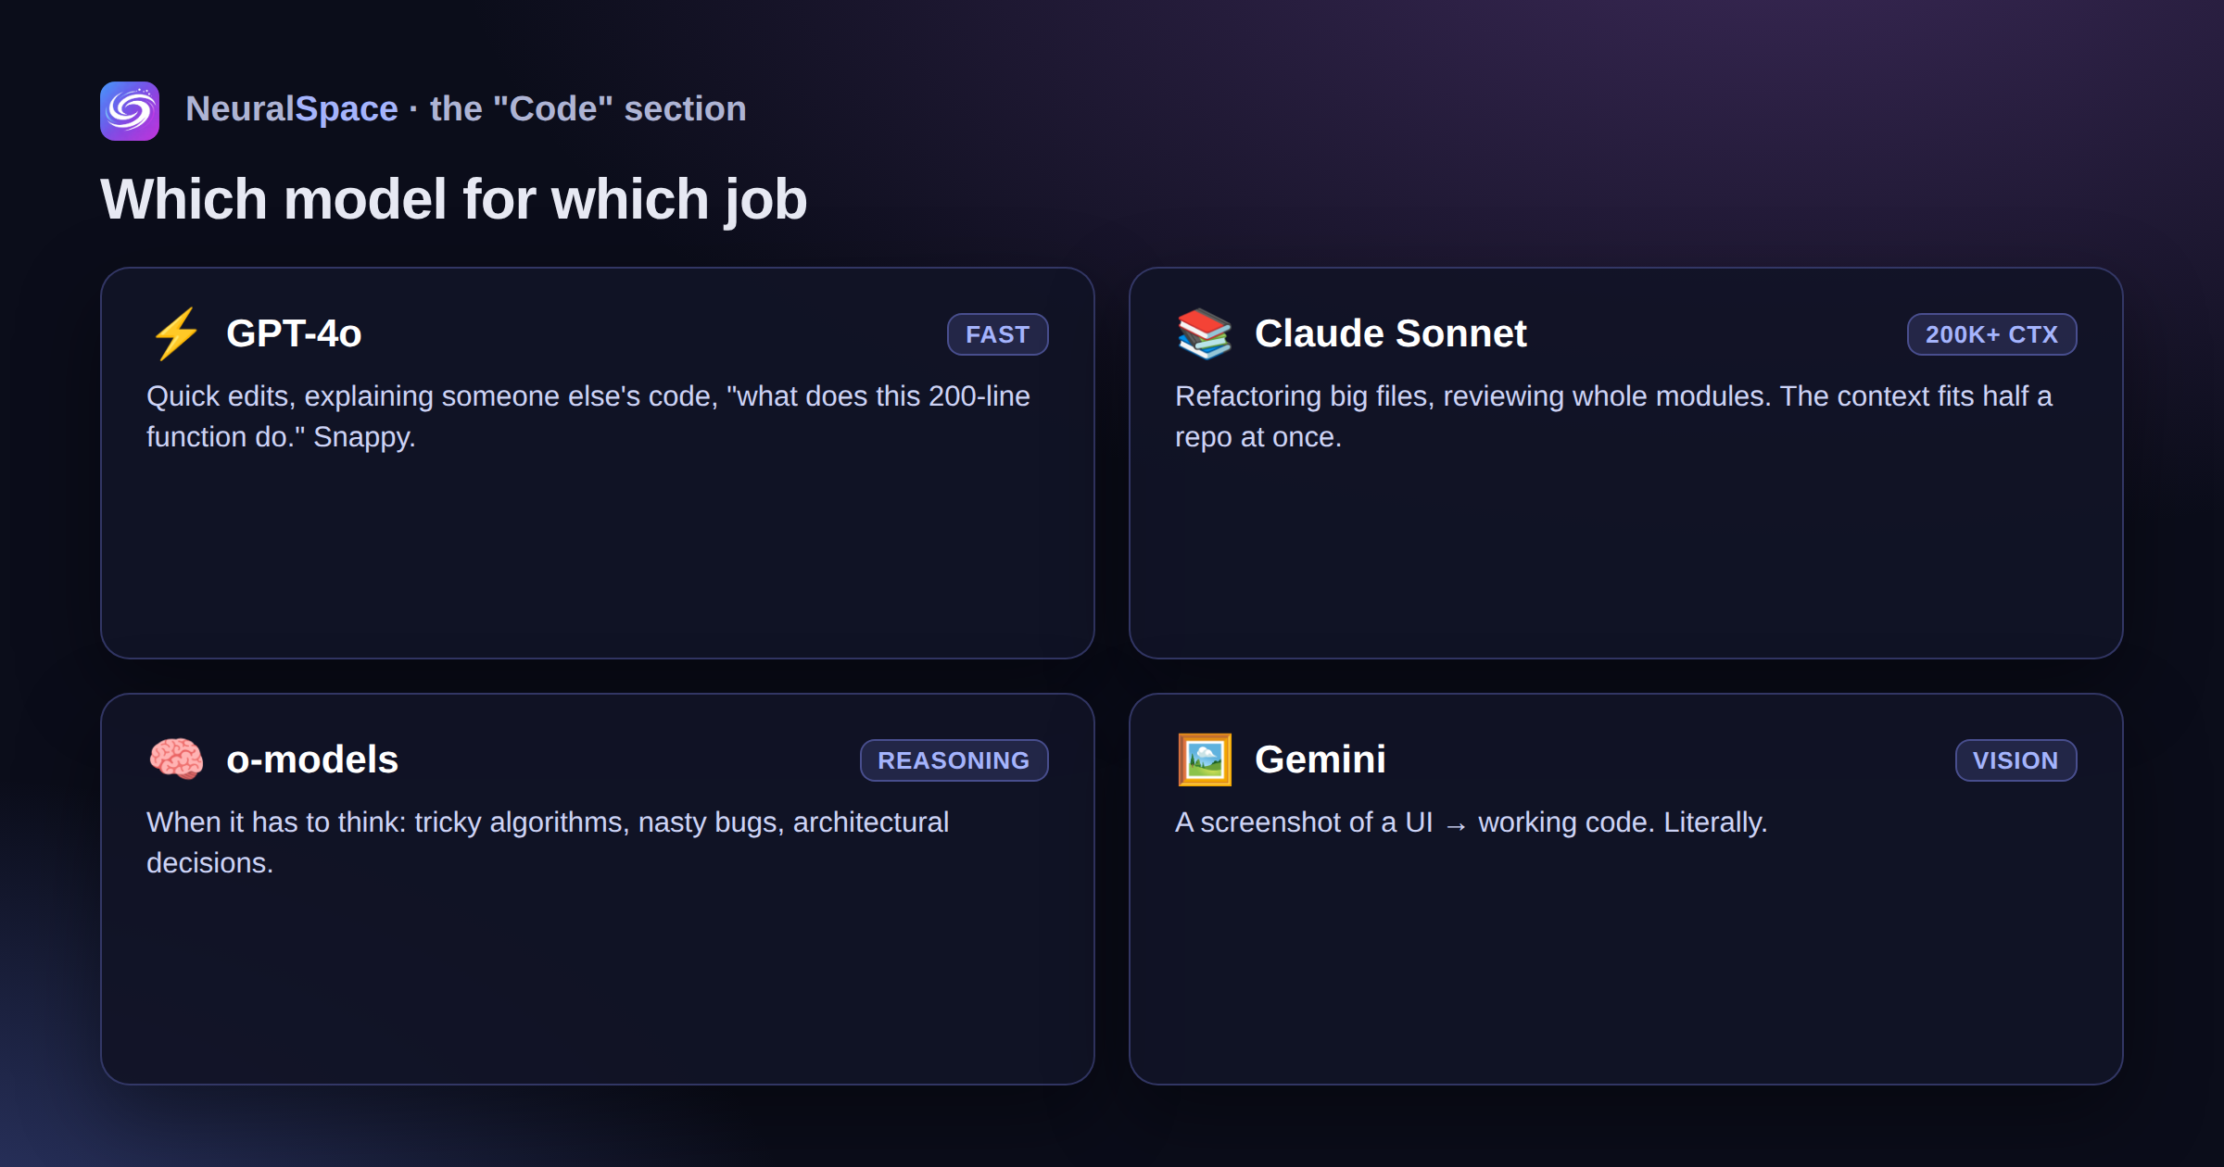Select the 200K+ CTX badge
This screenshot has width=2224, height=1167.
(1992, 334)
